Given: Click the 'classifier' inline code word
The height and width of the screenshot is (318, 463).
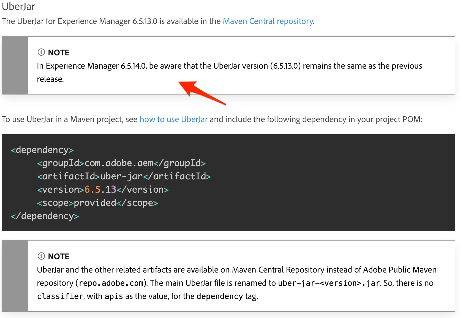Looking at the screenshot, I should point(60,296).
